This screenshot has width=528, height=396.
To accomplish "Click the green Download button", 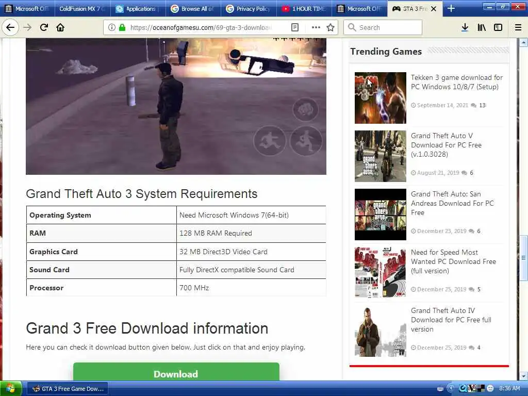I will [176, 372].
